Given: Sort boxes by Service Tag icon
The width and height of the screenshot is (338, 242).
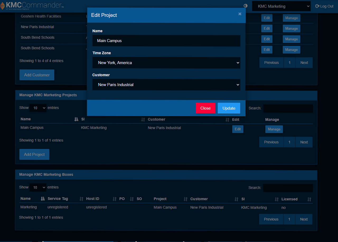Looking at the screenshot, I should (81, 199).
